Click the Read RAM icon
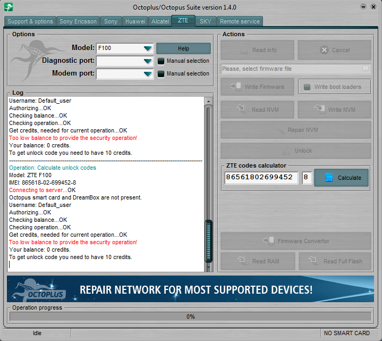The image size is (382, 341). (x=243, y=261)
